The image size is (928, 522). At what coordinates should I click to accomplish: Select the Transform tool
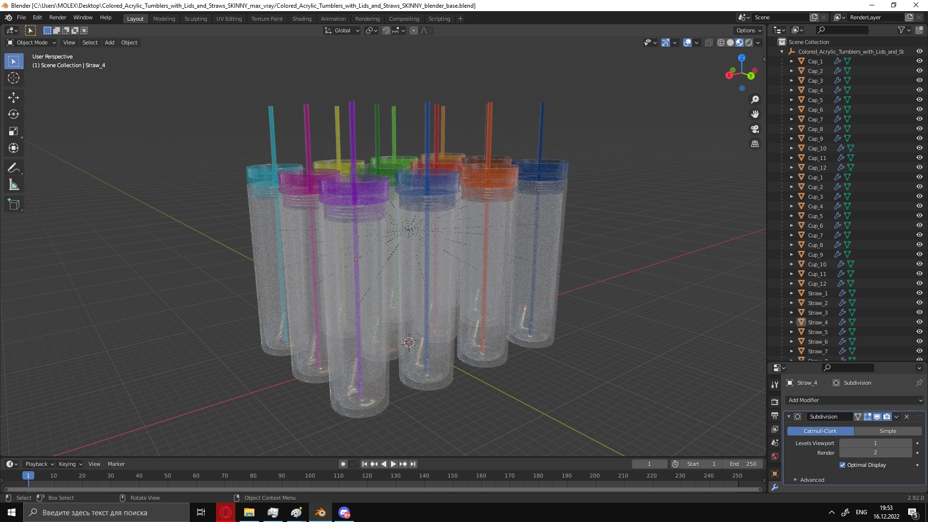point(14,148)
